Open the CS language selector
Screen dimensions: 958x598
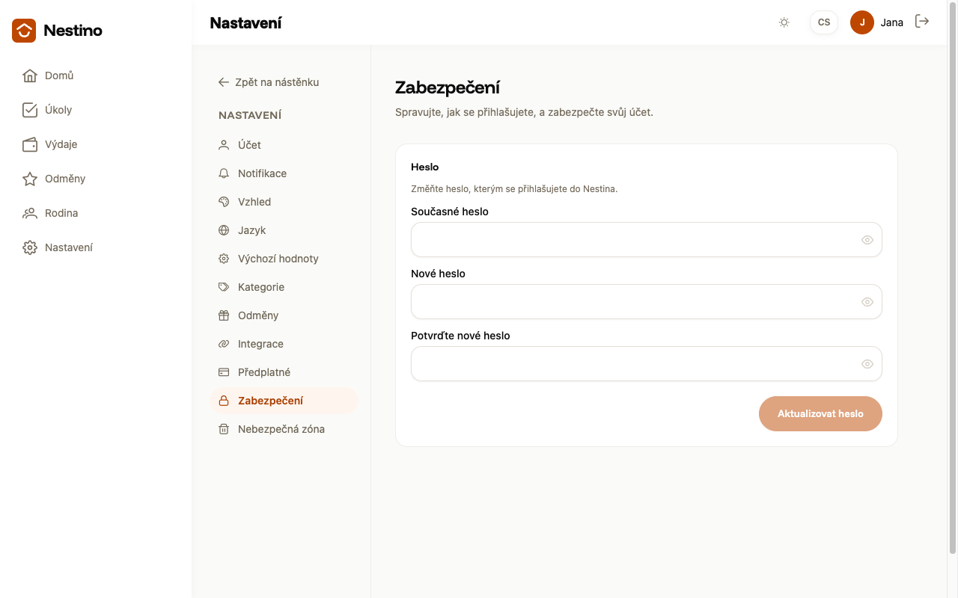(x=824, y=22)
